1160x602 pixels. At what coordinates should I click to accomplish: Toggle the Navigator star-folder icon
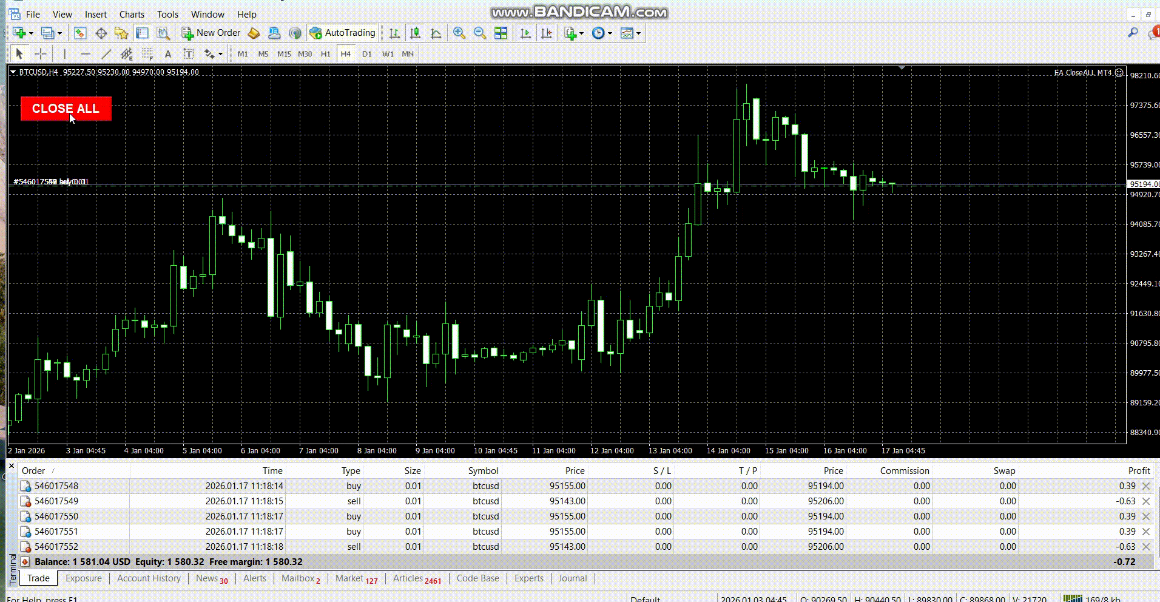pyautogui.click(x=121, y=33)
